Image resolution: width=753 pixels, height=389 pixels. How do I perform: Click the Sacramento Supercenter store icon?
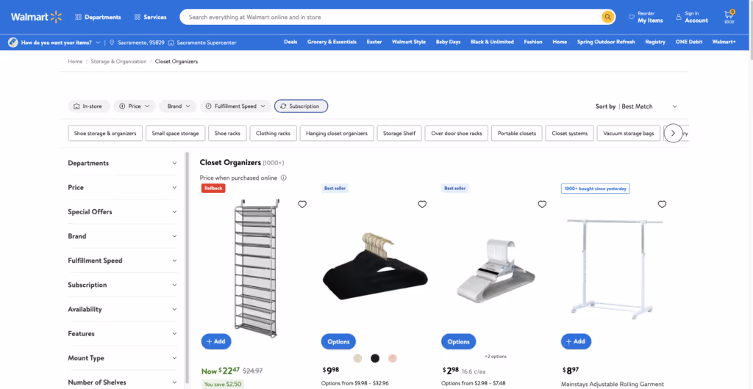[171, 42]
